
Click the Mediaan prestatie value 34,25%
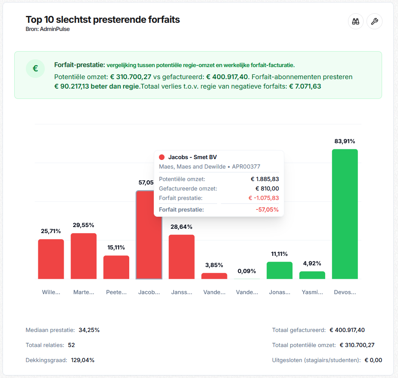pyautogui.click(x=89, y=330)
